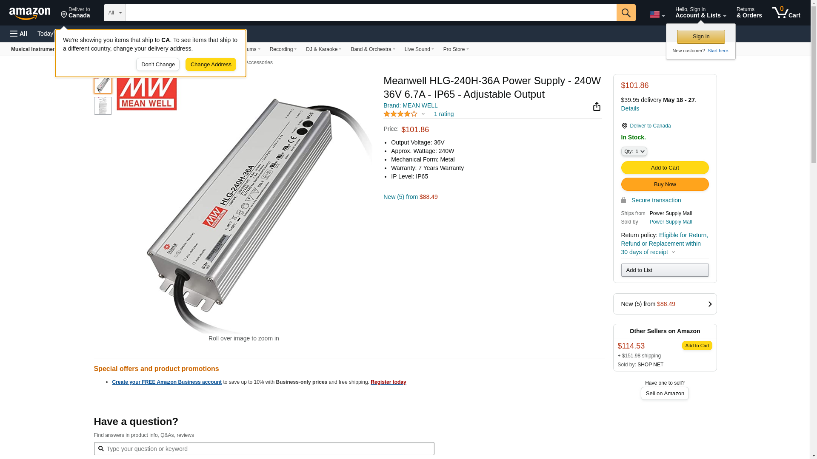Image resolution: width=817 pixels, height=459 pixels.
Task: Open the All hamburger menu
Action: (19, 34)
